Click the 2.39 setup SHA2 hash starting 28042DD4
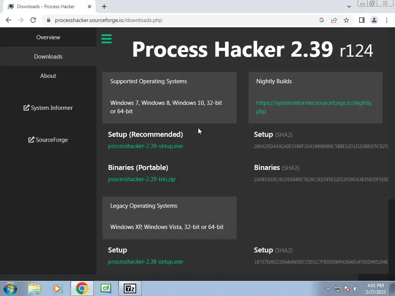Screen dimensions: 395x296 [321, 146]
